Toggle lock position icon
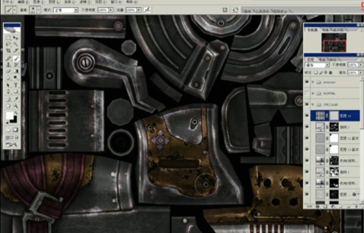364x233 pixels. [x=326, y=72]
